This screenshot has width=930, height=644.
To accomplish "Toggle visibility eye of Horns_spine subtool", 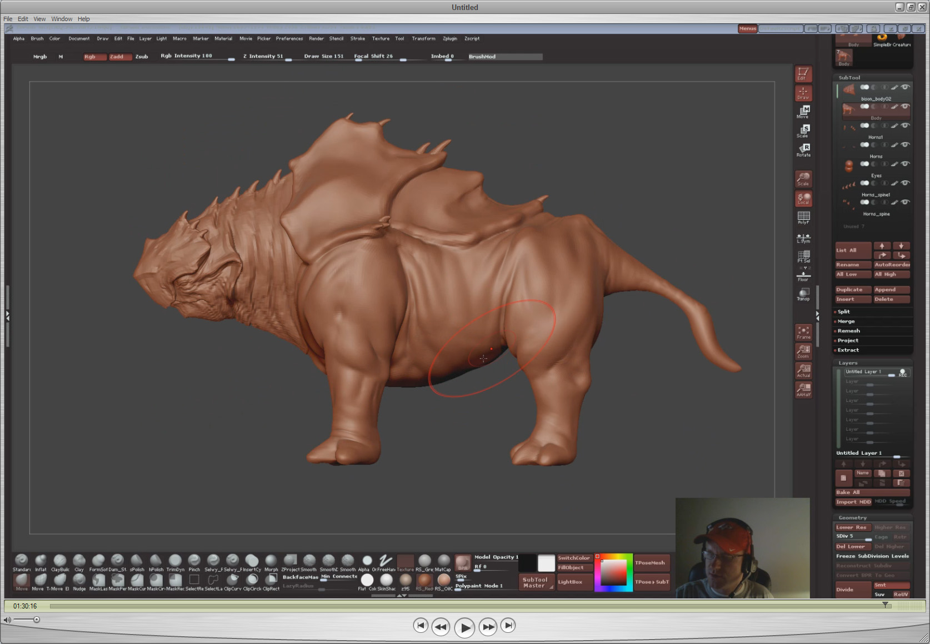I will (905, 202).
